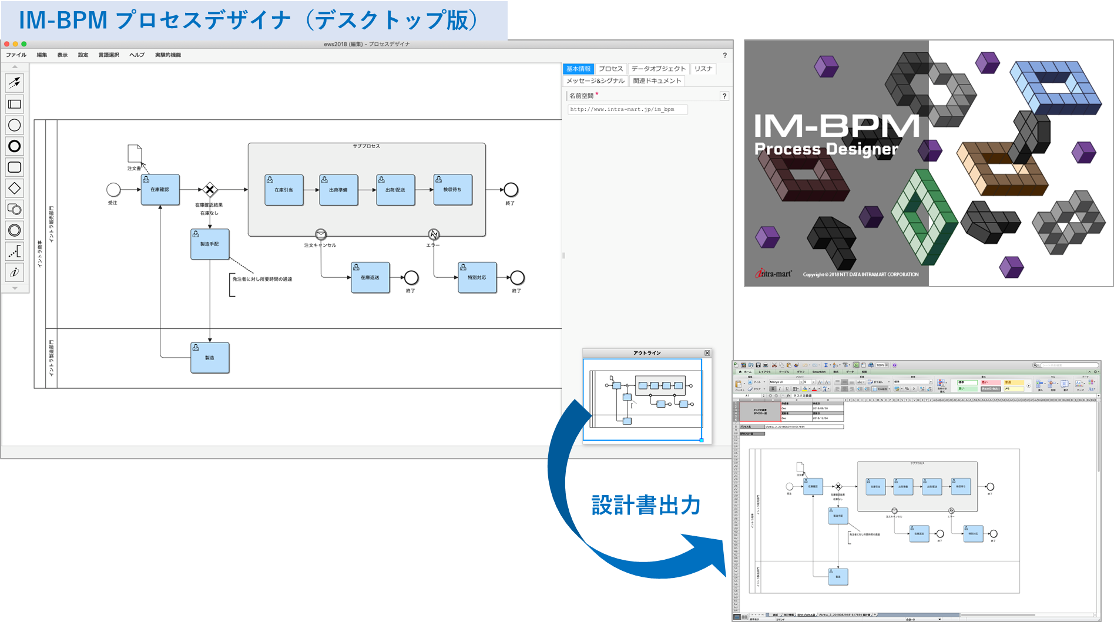
Task: Click the question mark in the menu bar
Action: (x=724, y=55)
